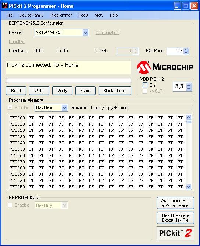
Task: Open the Device Family menu
Action: 32,15
